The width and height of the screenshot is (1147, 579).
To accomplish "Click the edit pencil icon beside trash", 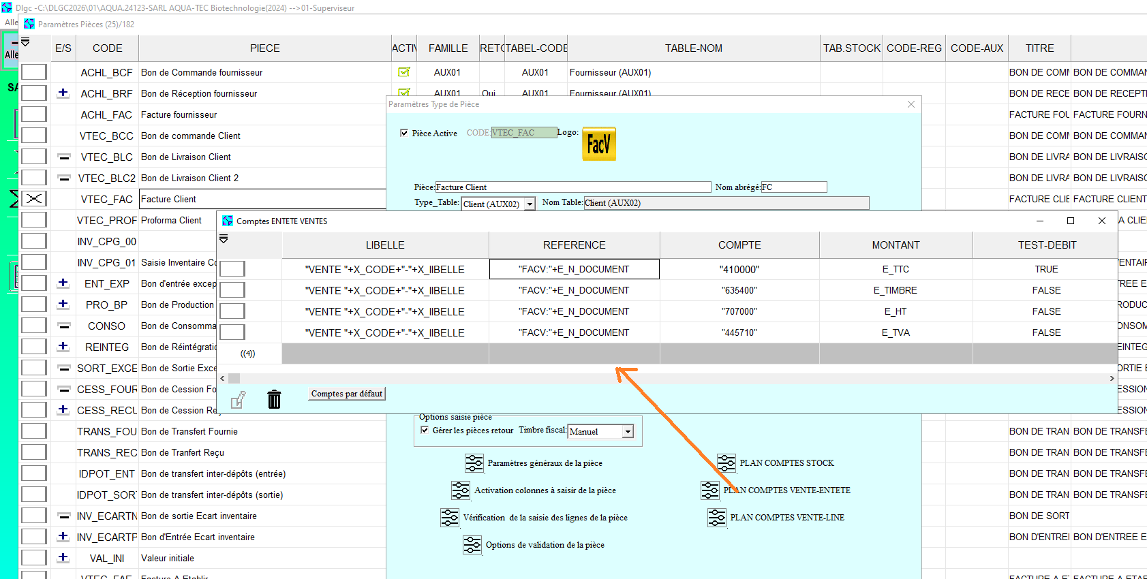I will (238, 400).
